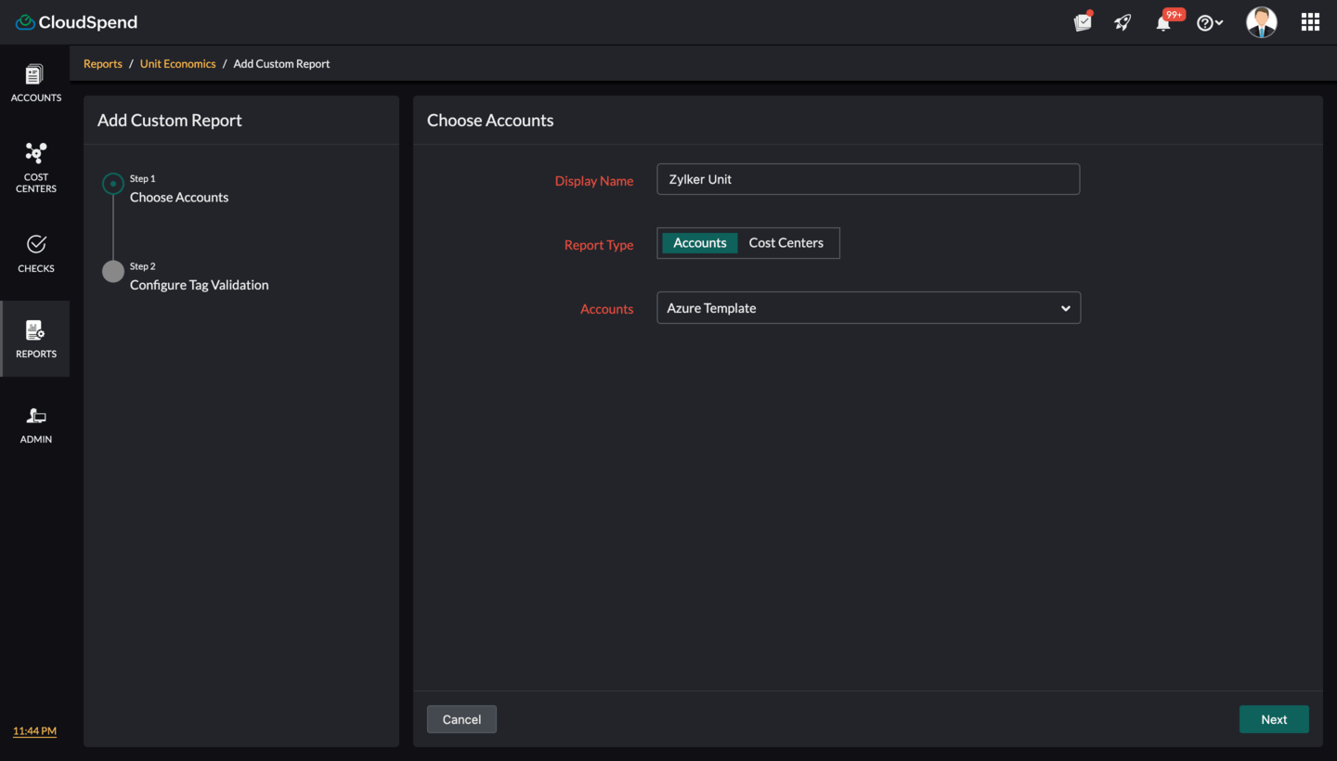
Task: Open the Accounts sidebar icon
Action: click(x=35, y=83)
